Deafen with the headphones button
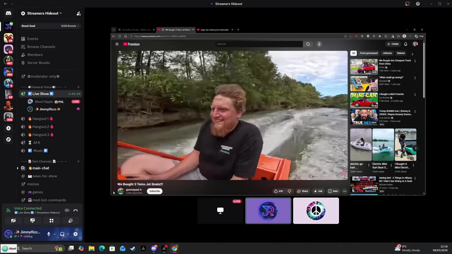This screenshot has height=254, width=452. [x=62, y=234]
